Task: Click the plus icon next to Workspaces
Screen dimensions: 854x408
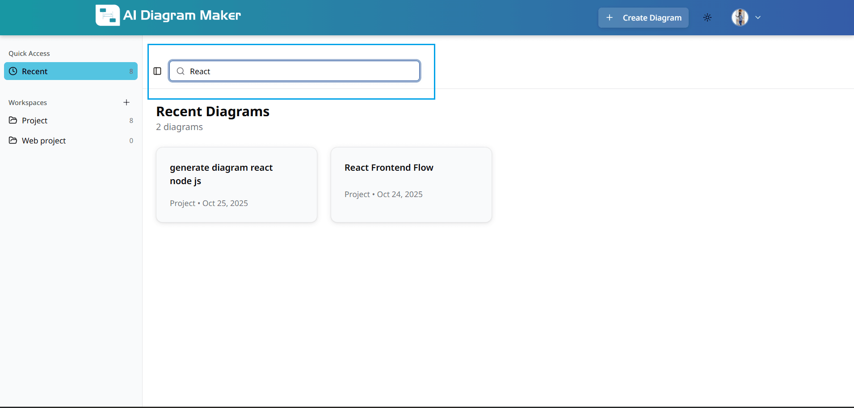Action: pyautogui.click(x=126, y=102)
